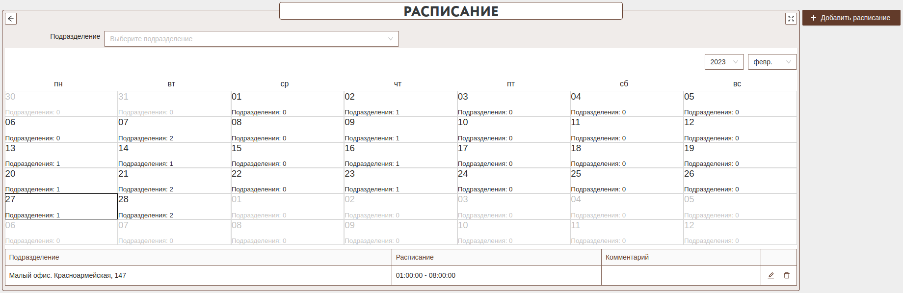
Task: Click the back arrow icon
Action: coord(11,19)
